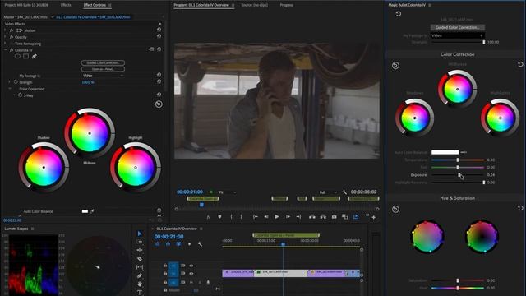This screenshot has width=526, height=296.
Task: Select the Selection arrow tool in the toolbar
Action: (x=140, y=234)
